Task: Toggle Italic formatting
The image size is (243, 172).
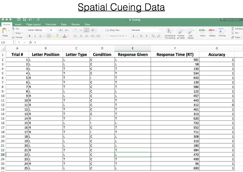Action: [35, 36]
